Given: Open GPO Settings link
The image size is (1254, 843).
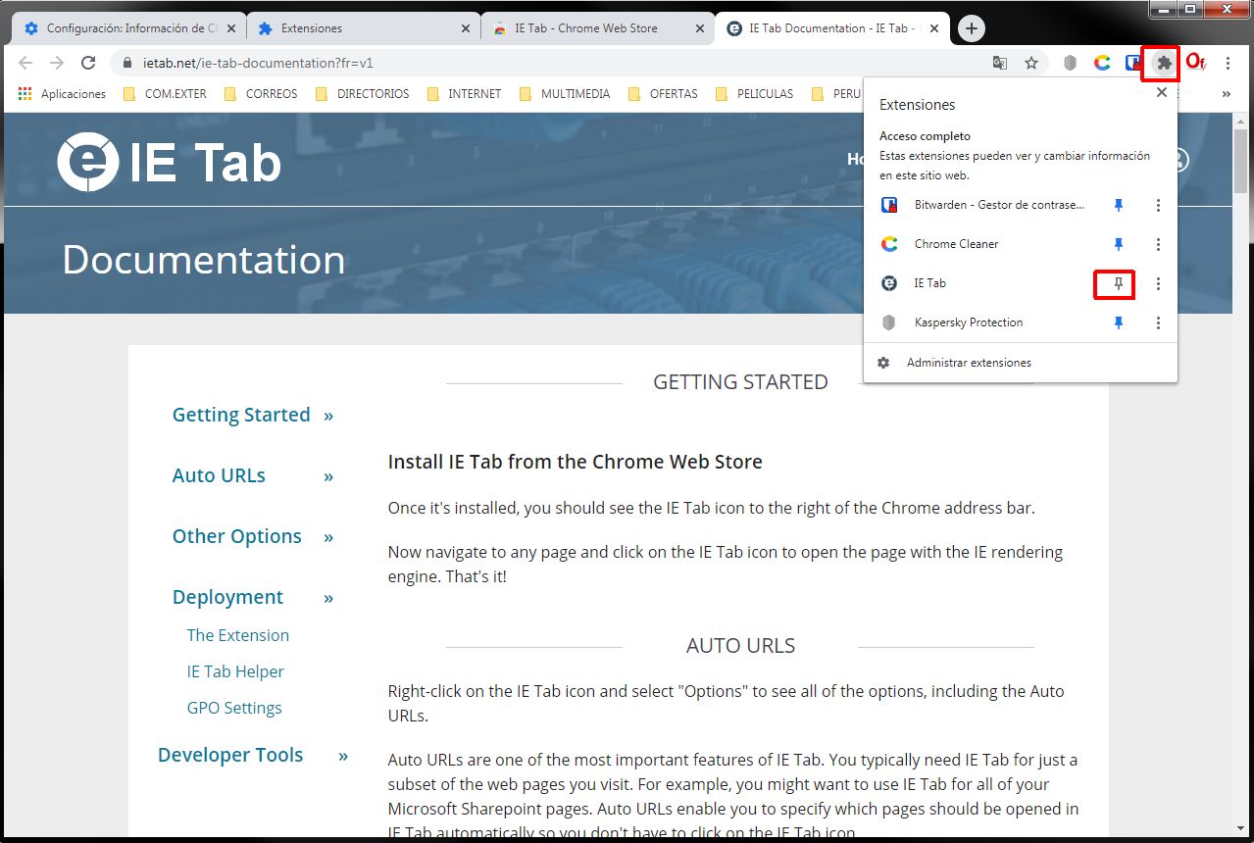Looking at the screenshot, I should (234, 708).
